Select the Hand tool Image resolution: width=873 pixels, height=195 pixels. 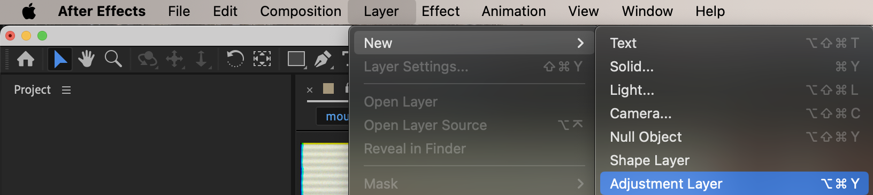(86, 59)
